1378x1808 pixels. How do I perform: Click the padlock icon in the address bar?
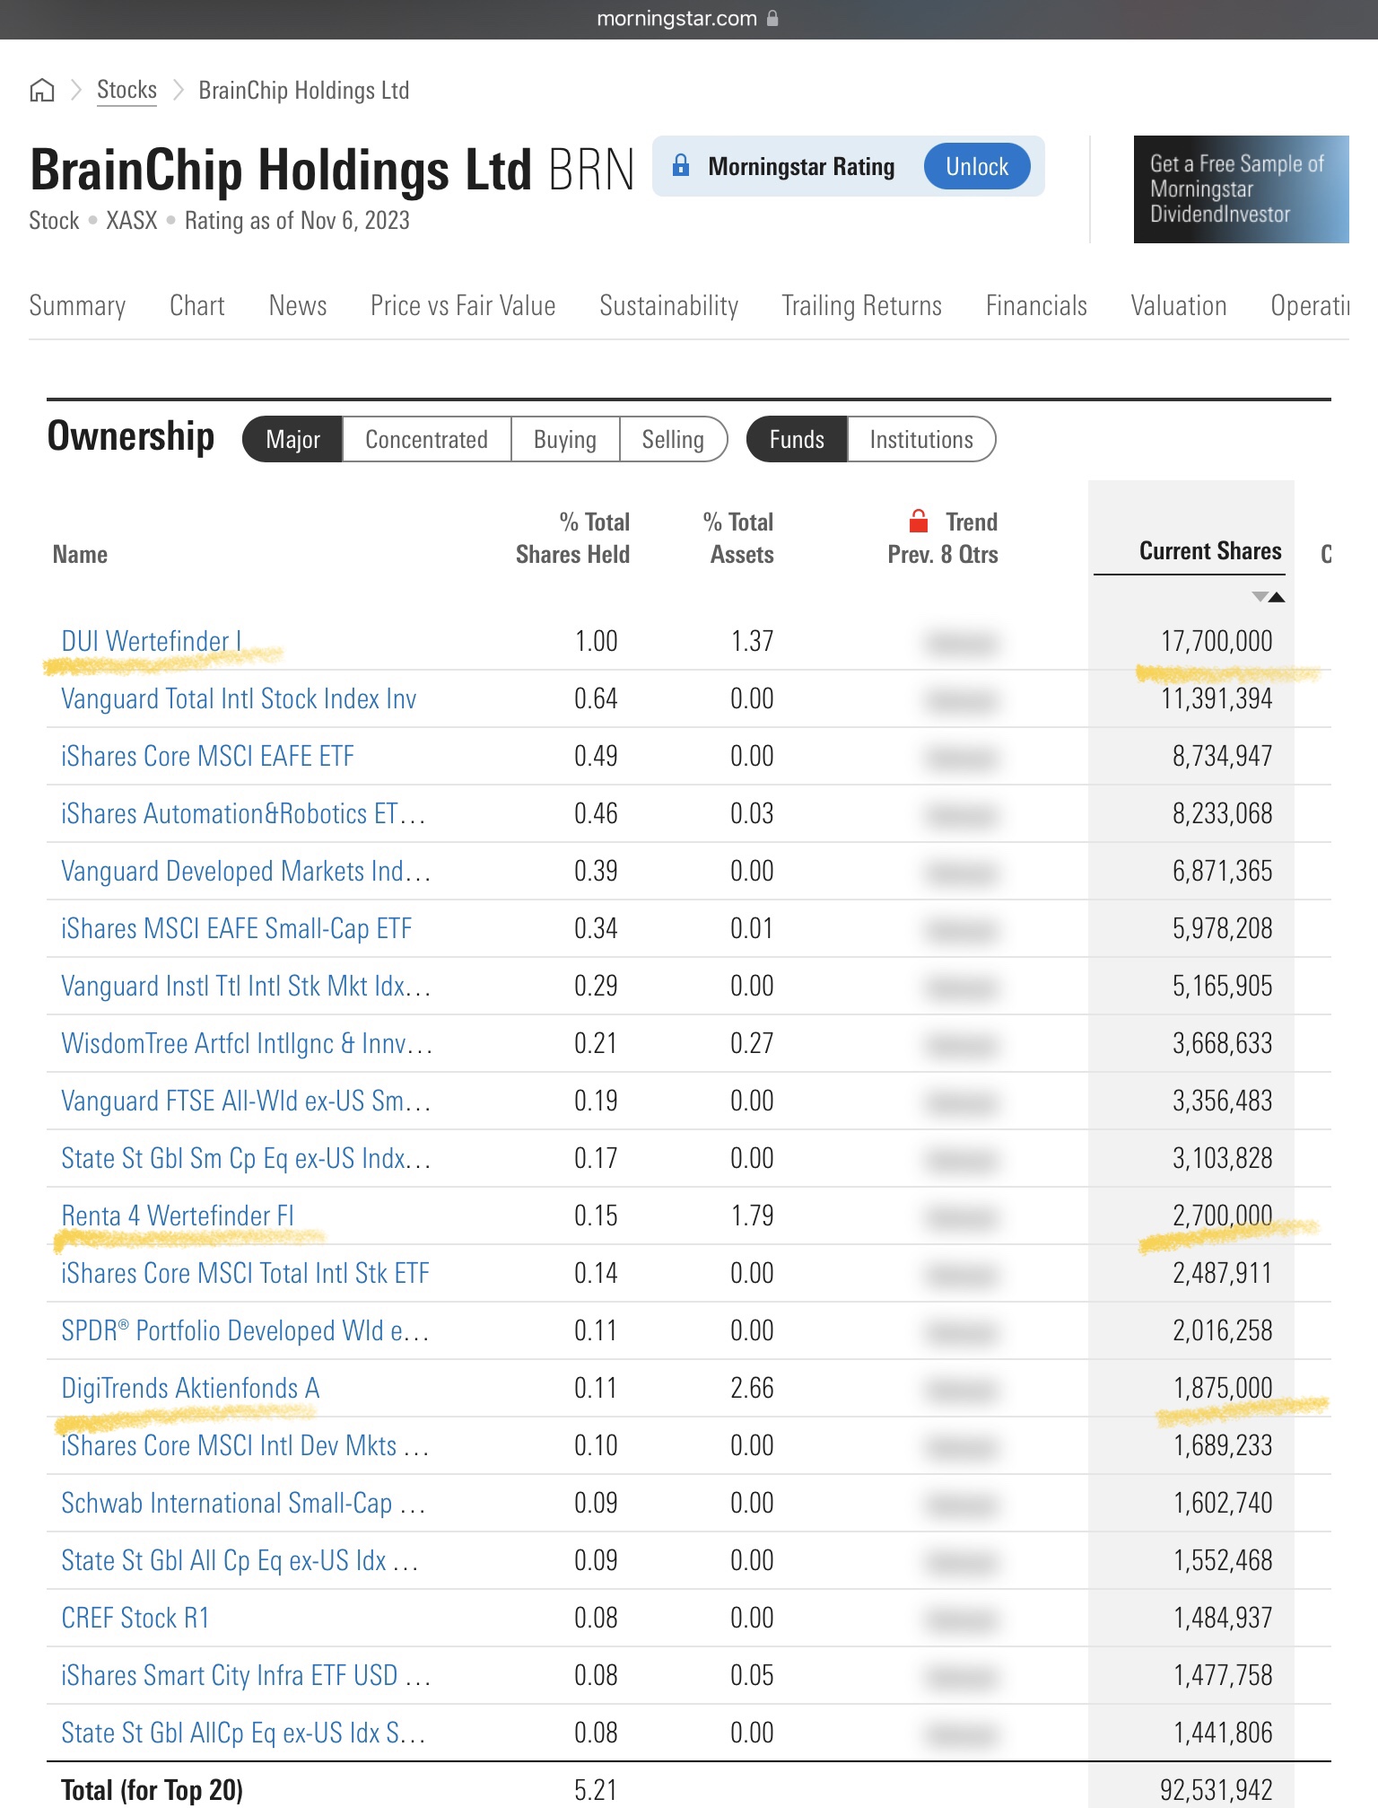coord(772,19)
